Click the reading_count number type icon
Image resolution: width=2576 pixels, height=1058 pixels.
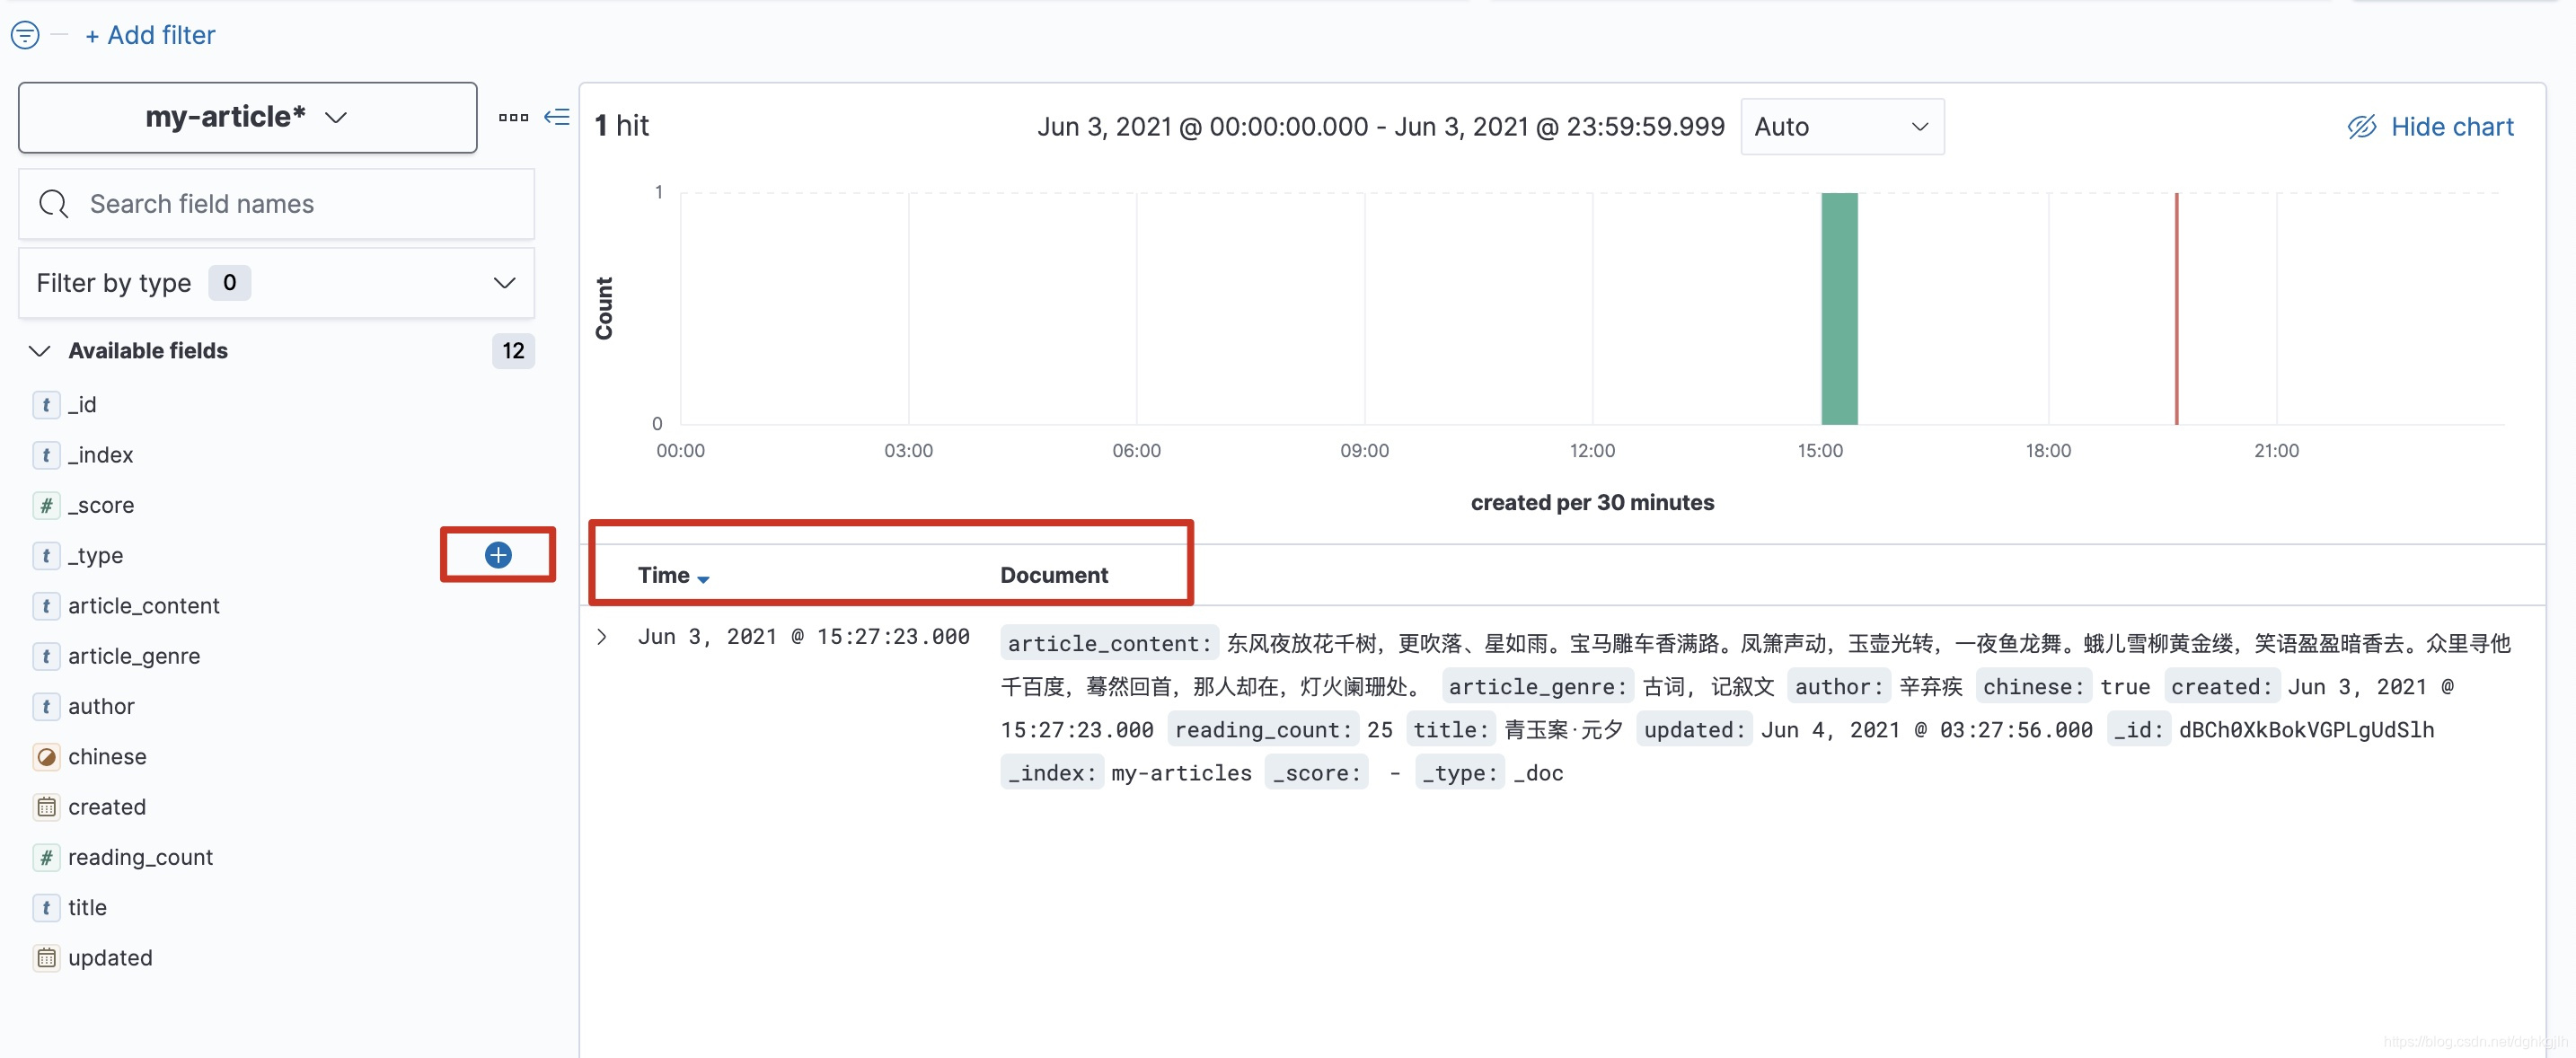click(x=46, y=857)
